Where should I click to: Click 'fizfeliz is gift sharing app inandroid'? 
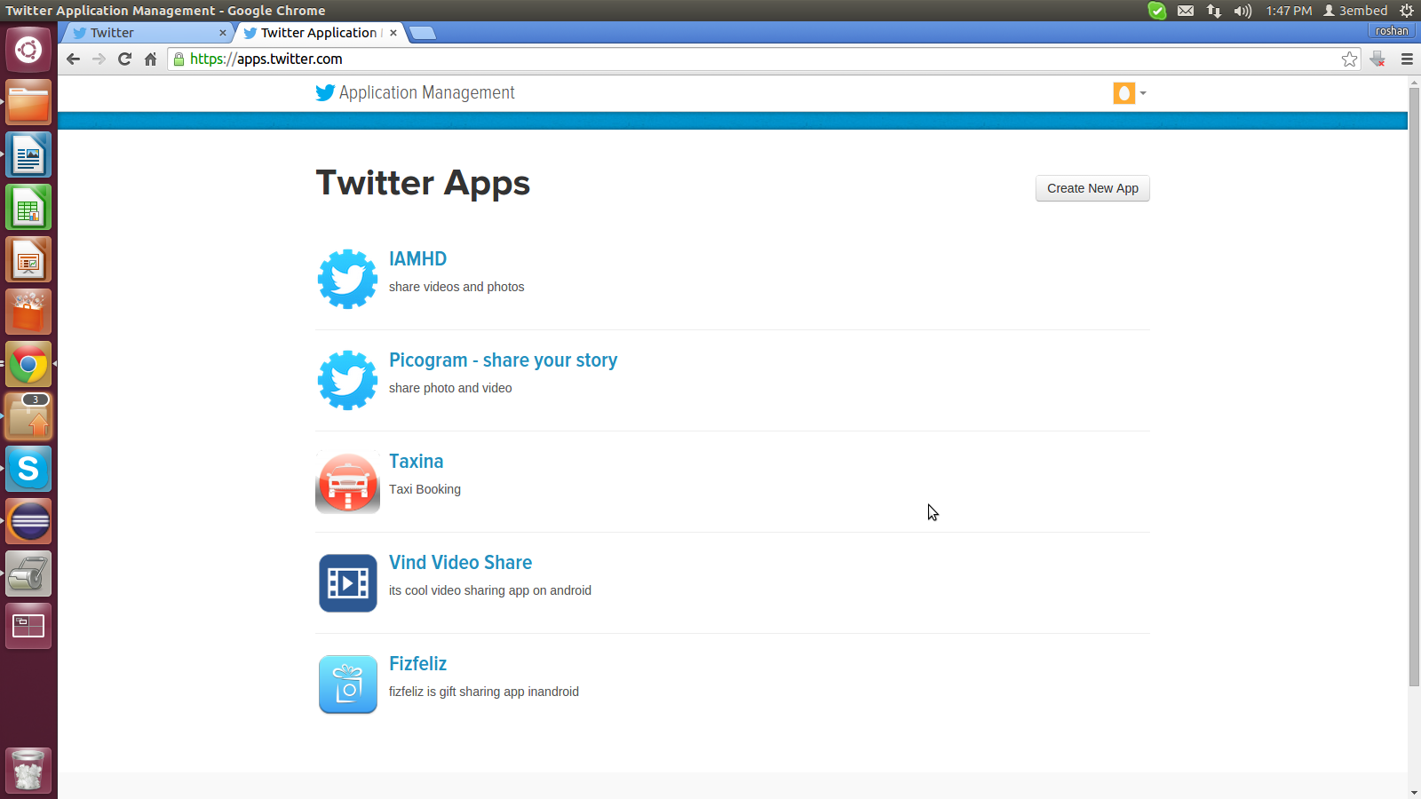click(484, 692)
